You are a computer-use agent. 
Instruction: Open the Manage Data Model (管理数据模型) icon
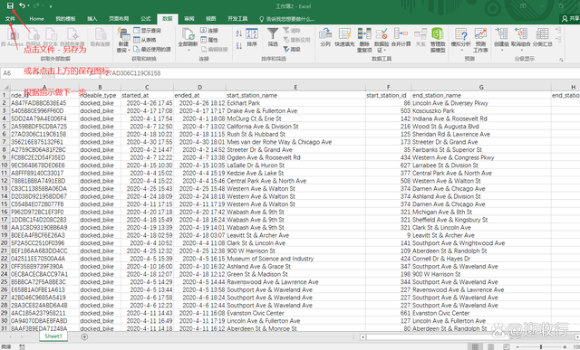point(438,40)
